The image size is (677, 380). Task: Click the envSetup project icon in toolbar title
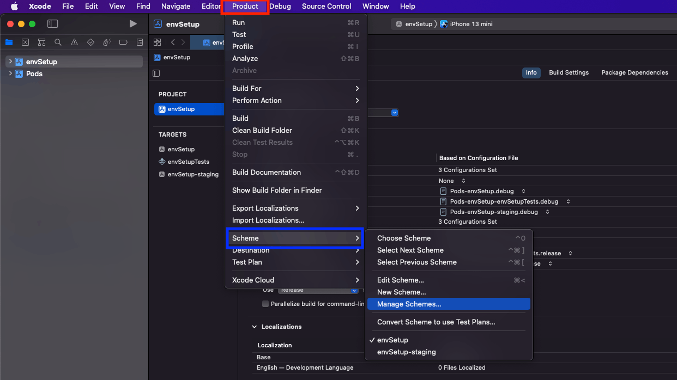[158, 24]
